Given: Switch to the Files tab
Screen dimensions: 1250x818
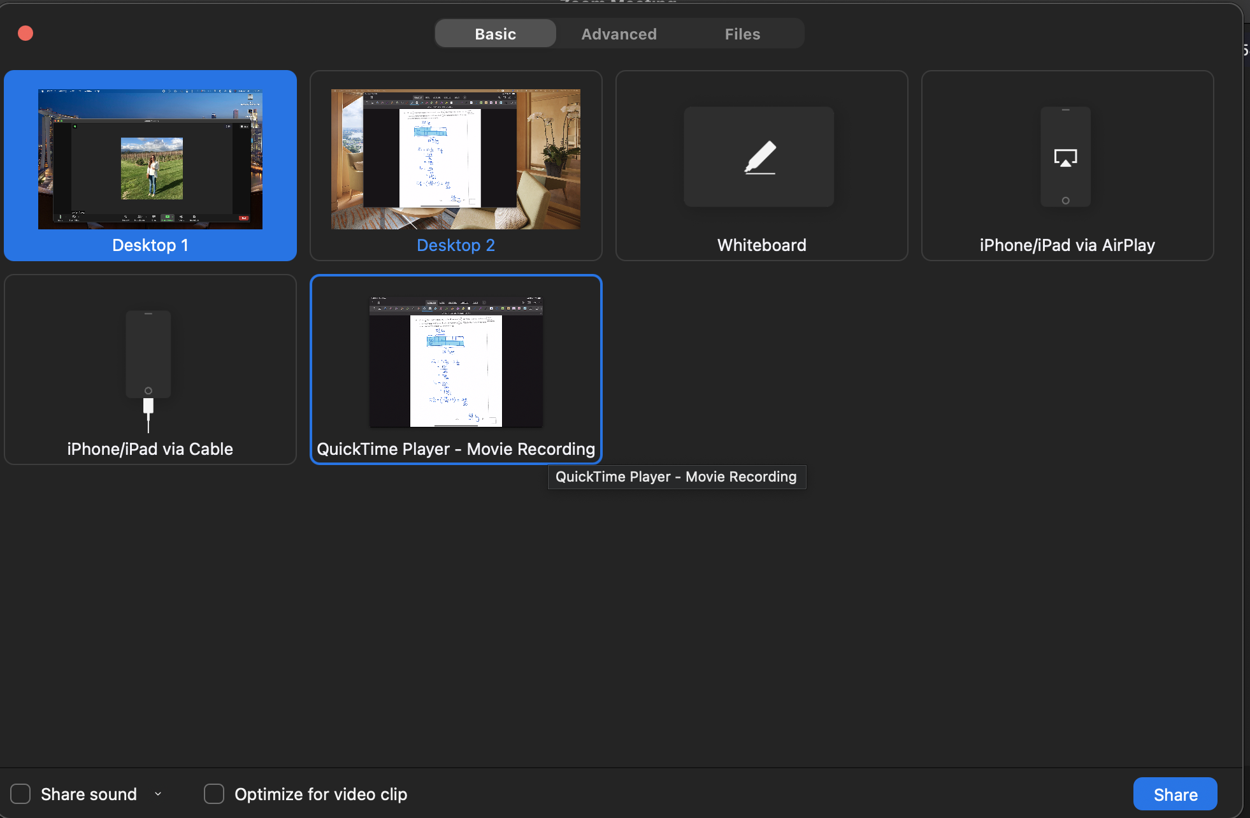Looking at the screenshot, I should click(x=742, y=34).
